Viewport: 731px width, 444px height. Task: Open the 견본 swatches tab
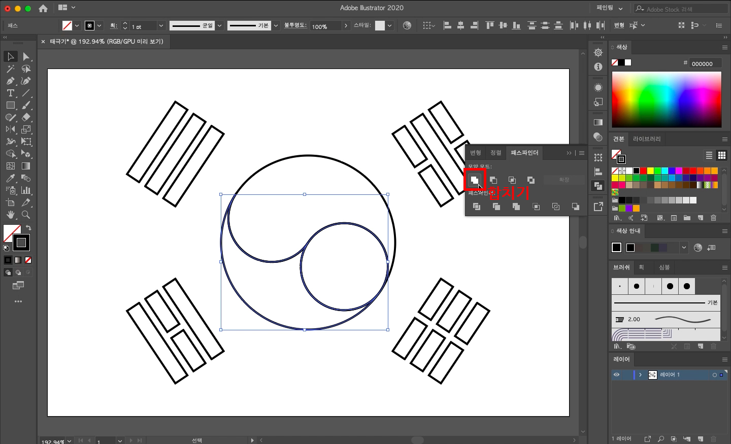618,139
